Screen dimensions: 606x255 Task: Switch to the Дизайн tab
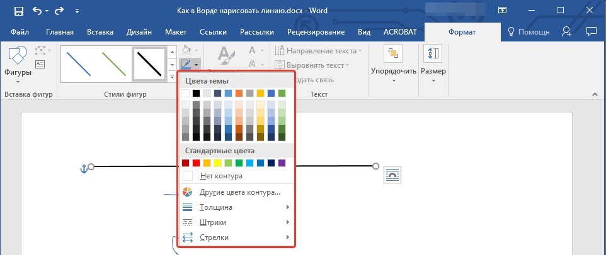(x=139, y=32)
